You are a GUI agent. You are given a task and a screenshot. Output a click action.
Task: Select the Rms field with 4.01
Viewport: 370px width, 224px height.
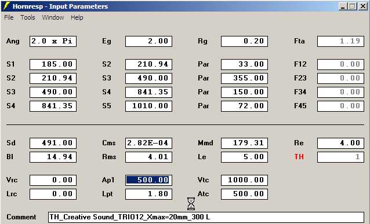[148, 157]
